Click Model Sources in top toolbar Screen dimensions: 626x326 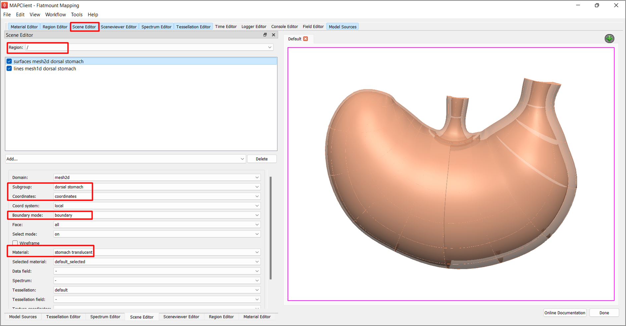343,27
